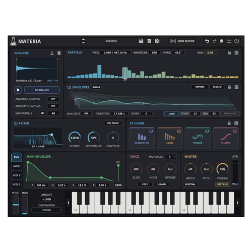The image size is (252, 252).
Task: Toggle the plugin power icon in the header
Action: (236, 41)
